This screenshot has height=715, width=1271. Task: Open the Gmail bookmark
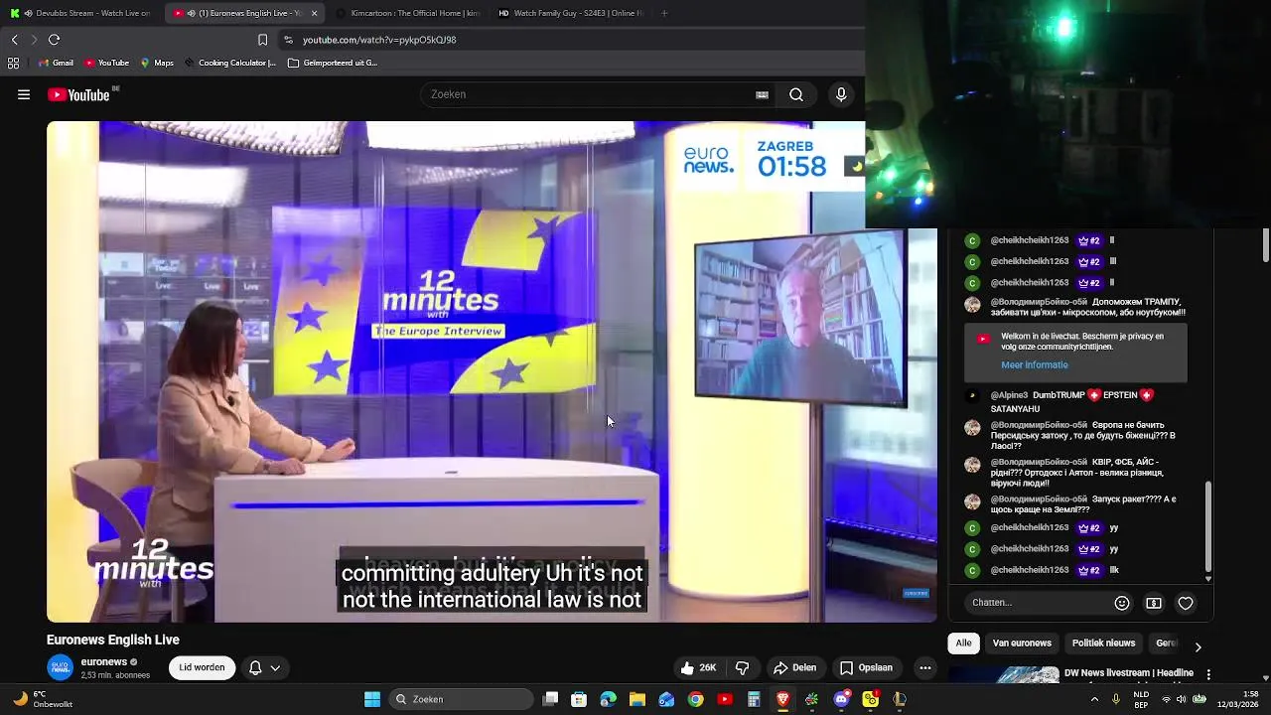pyautogui.click(x=56, y=63)
